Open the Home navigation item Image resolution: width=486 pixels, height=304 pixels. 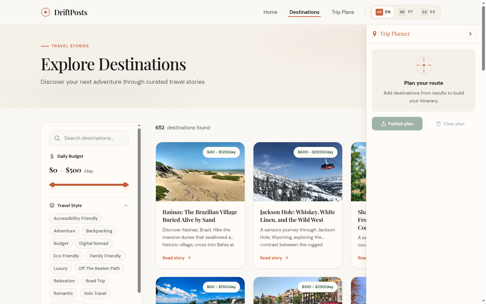[270, 12]
